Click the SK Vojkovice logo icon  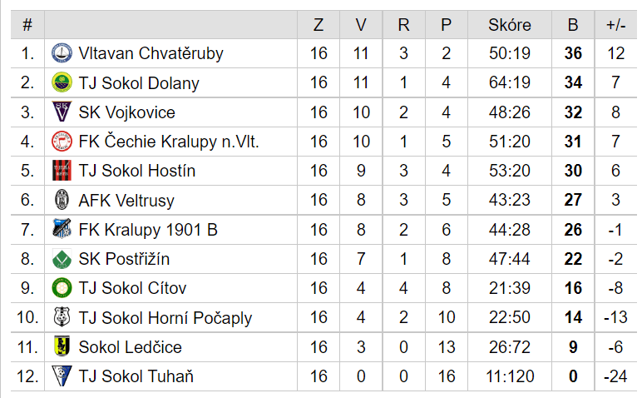coord(62,112)
